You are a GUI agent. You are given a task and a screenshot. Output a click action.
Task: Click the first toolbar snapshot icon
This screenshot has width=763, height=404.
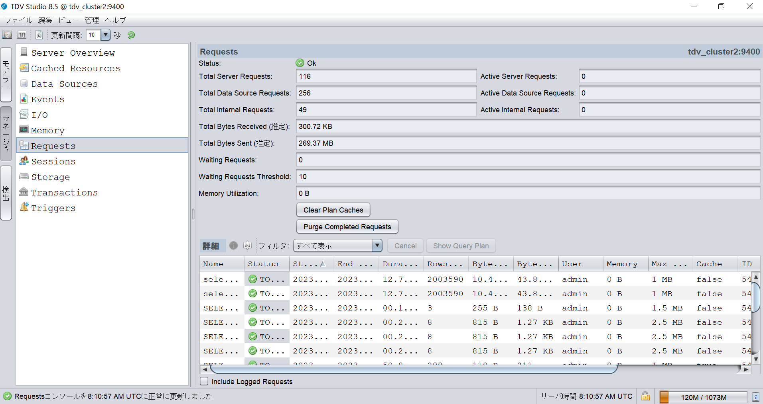[x=7, y=35]
